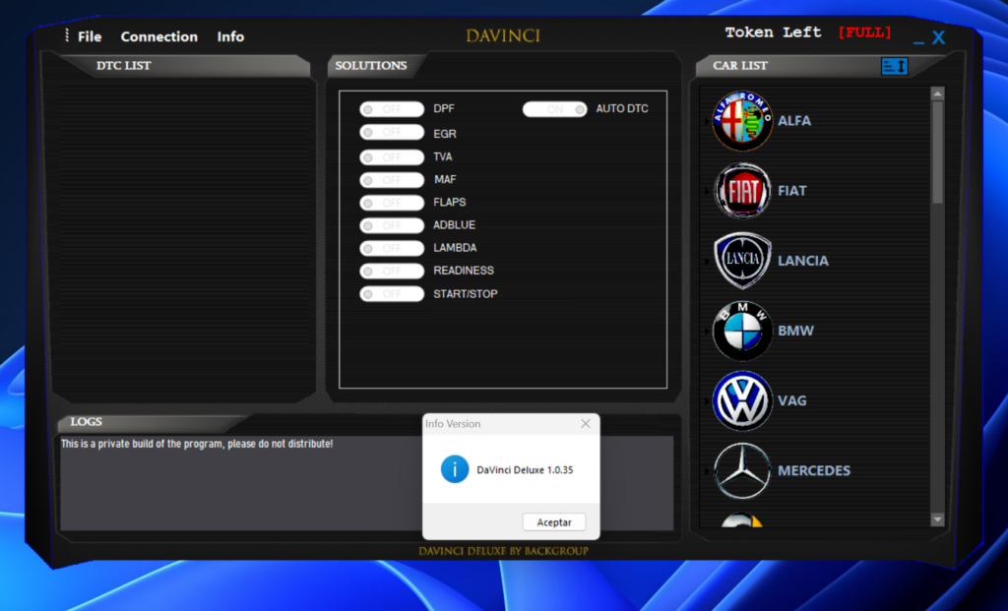Select the FIAT label in car list
This screenshot has width=1008, height=611.
click(x=791, y=191)
